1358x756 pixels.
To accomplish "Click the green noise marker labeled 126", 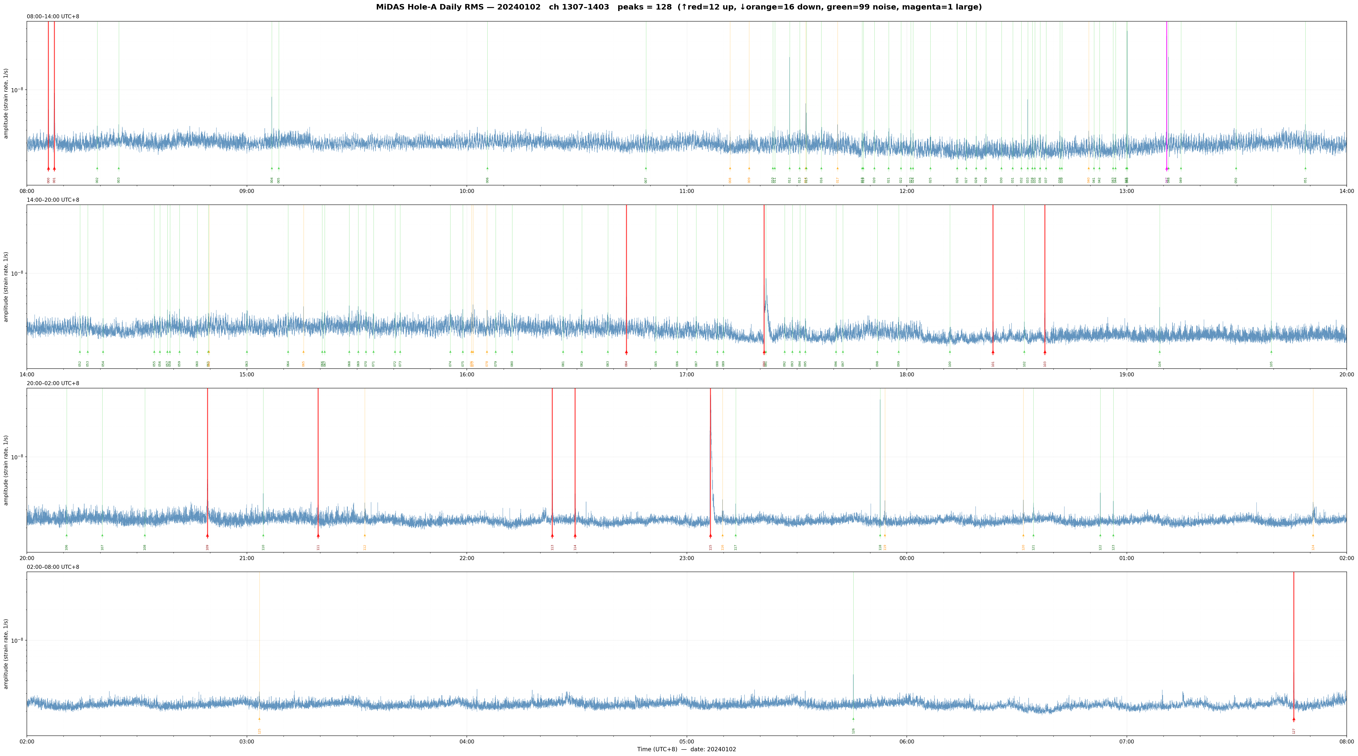I will 854,719.
